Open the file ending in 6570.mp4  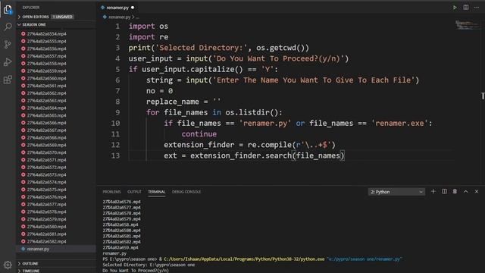click(x=47, y=152)
